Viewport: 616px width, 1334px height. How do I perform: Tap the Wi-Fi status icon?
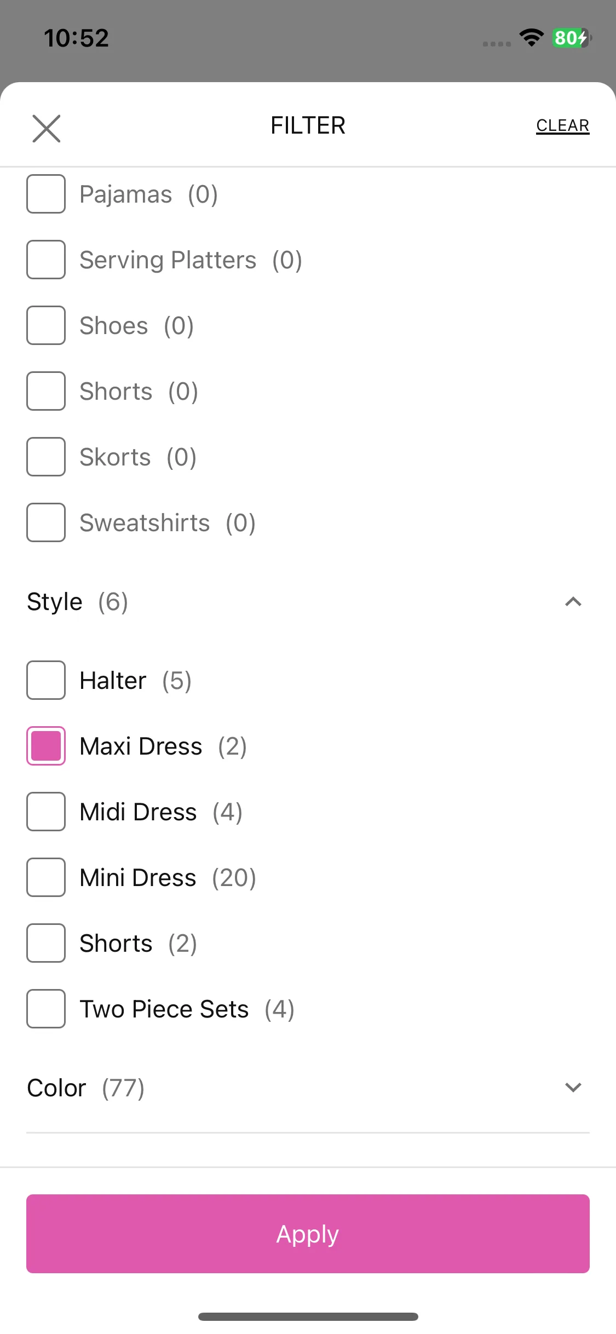pyautogui.click(x=531, y=38)
